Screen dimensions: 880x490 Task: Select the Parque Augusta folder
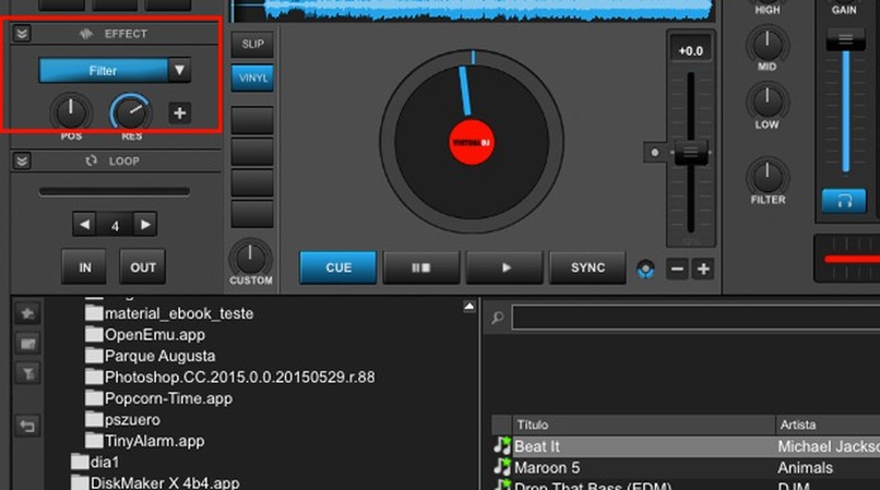click(x=150, y=356)
